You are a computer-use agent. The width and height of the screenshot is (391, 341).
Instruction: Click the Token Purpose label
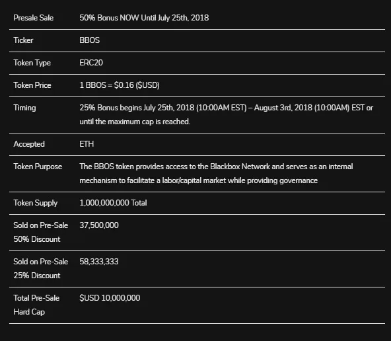[x=38, y=167]
